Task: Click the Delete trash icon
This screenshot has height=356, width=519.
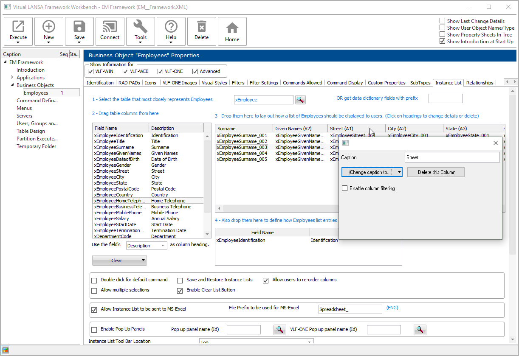Action: pyautogui.click(x=202, y=28)
